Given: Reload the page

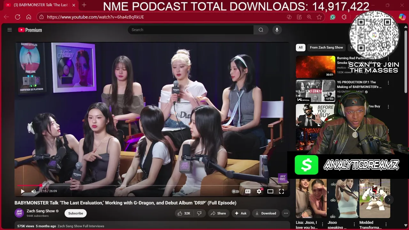Looking at the screenshot, I should click(18, 17).
